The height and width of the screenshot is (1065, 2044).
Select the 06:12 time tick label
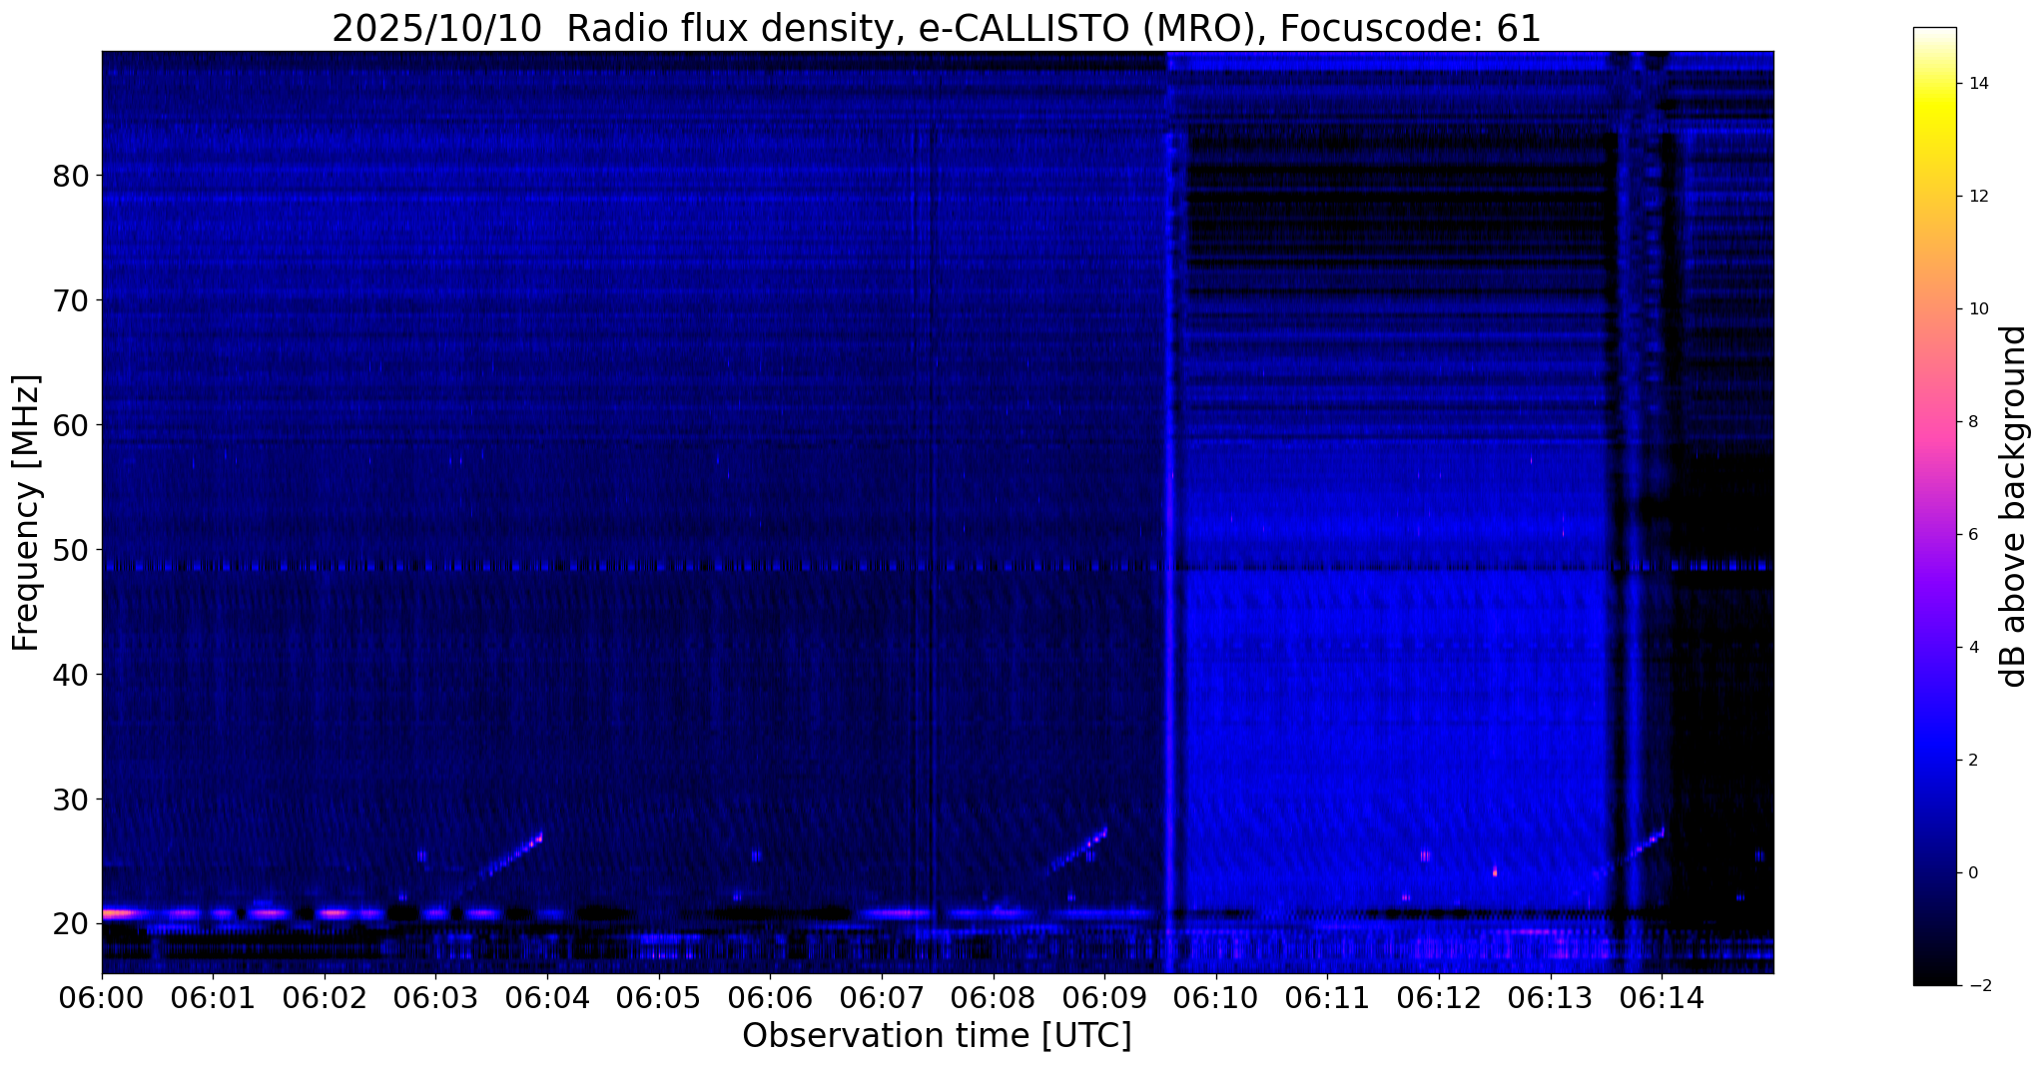1439,998
